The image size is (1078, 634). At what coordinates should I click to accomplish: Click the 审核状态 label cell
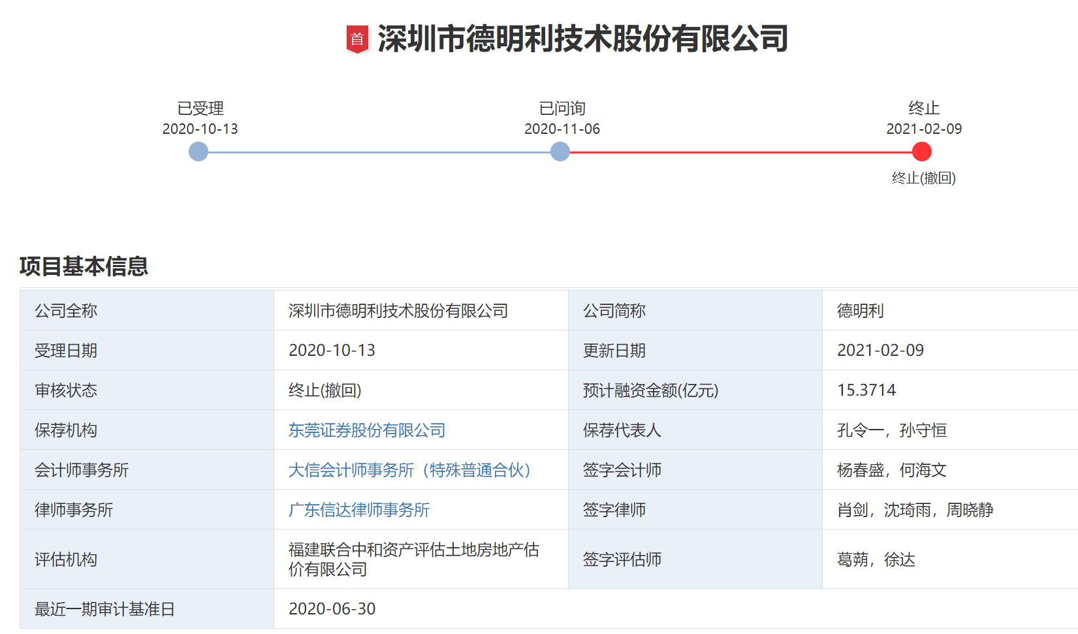147,390
